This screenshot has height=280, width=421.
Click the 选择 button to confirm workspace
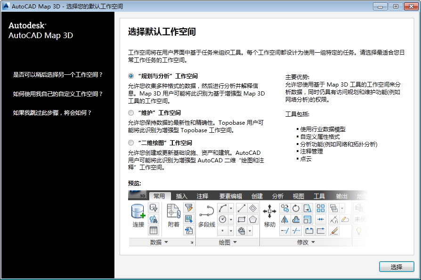[x=396, y=266]
